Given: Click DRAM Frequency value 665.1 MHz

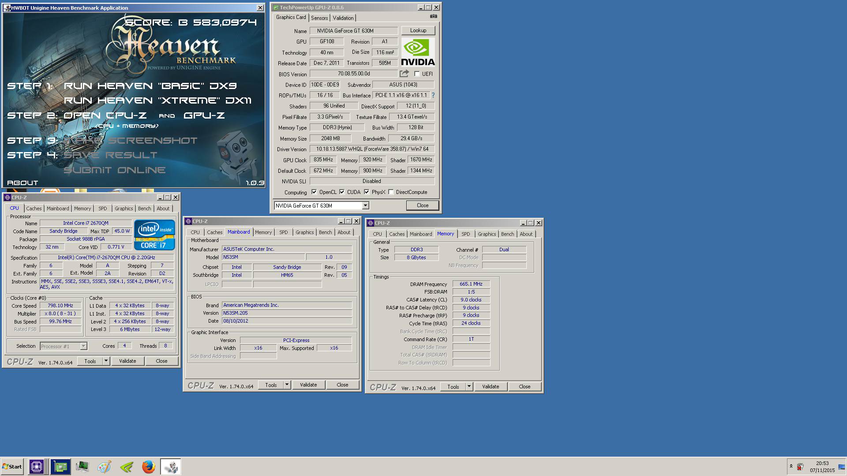Looking at the screenshot, I should pos(471,284).
